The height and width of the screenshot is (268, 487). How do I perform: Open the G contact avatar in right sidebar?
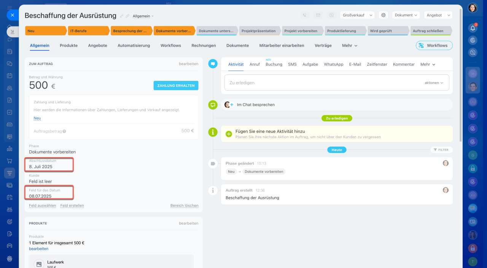[x=473, y=155]
